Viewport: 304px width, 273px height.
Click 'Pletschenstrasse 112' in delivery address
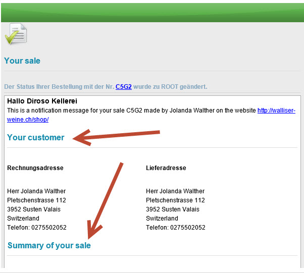coord(175,200)
